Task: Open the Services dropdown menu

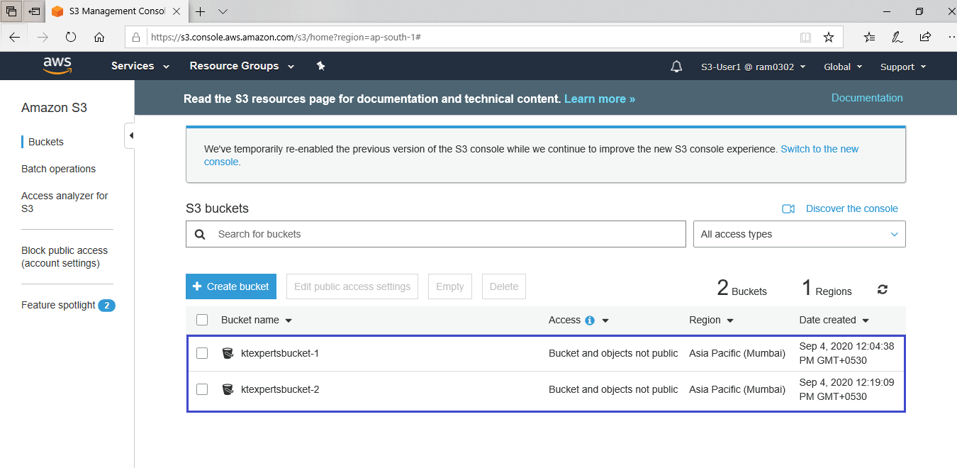Action: point(140,66)
